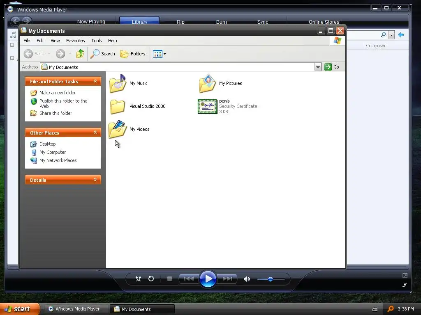Click the Media Player forward navigation arrow

[27, 21]
